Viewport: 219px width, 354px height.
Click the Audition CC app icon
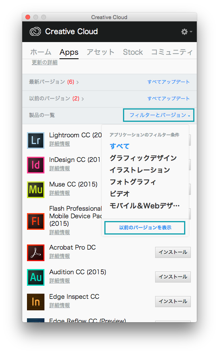(x=36, y=277)
